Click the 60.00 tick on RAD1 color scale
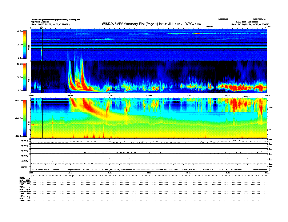The height and width of the screenshot is (222, 288). point(20,64)
